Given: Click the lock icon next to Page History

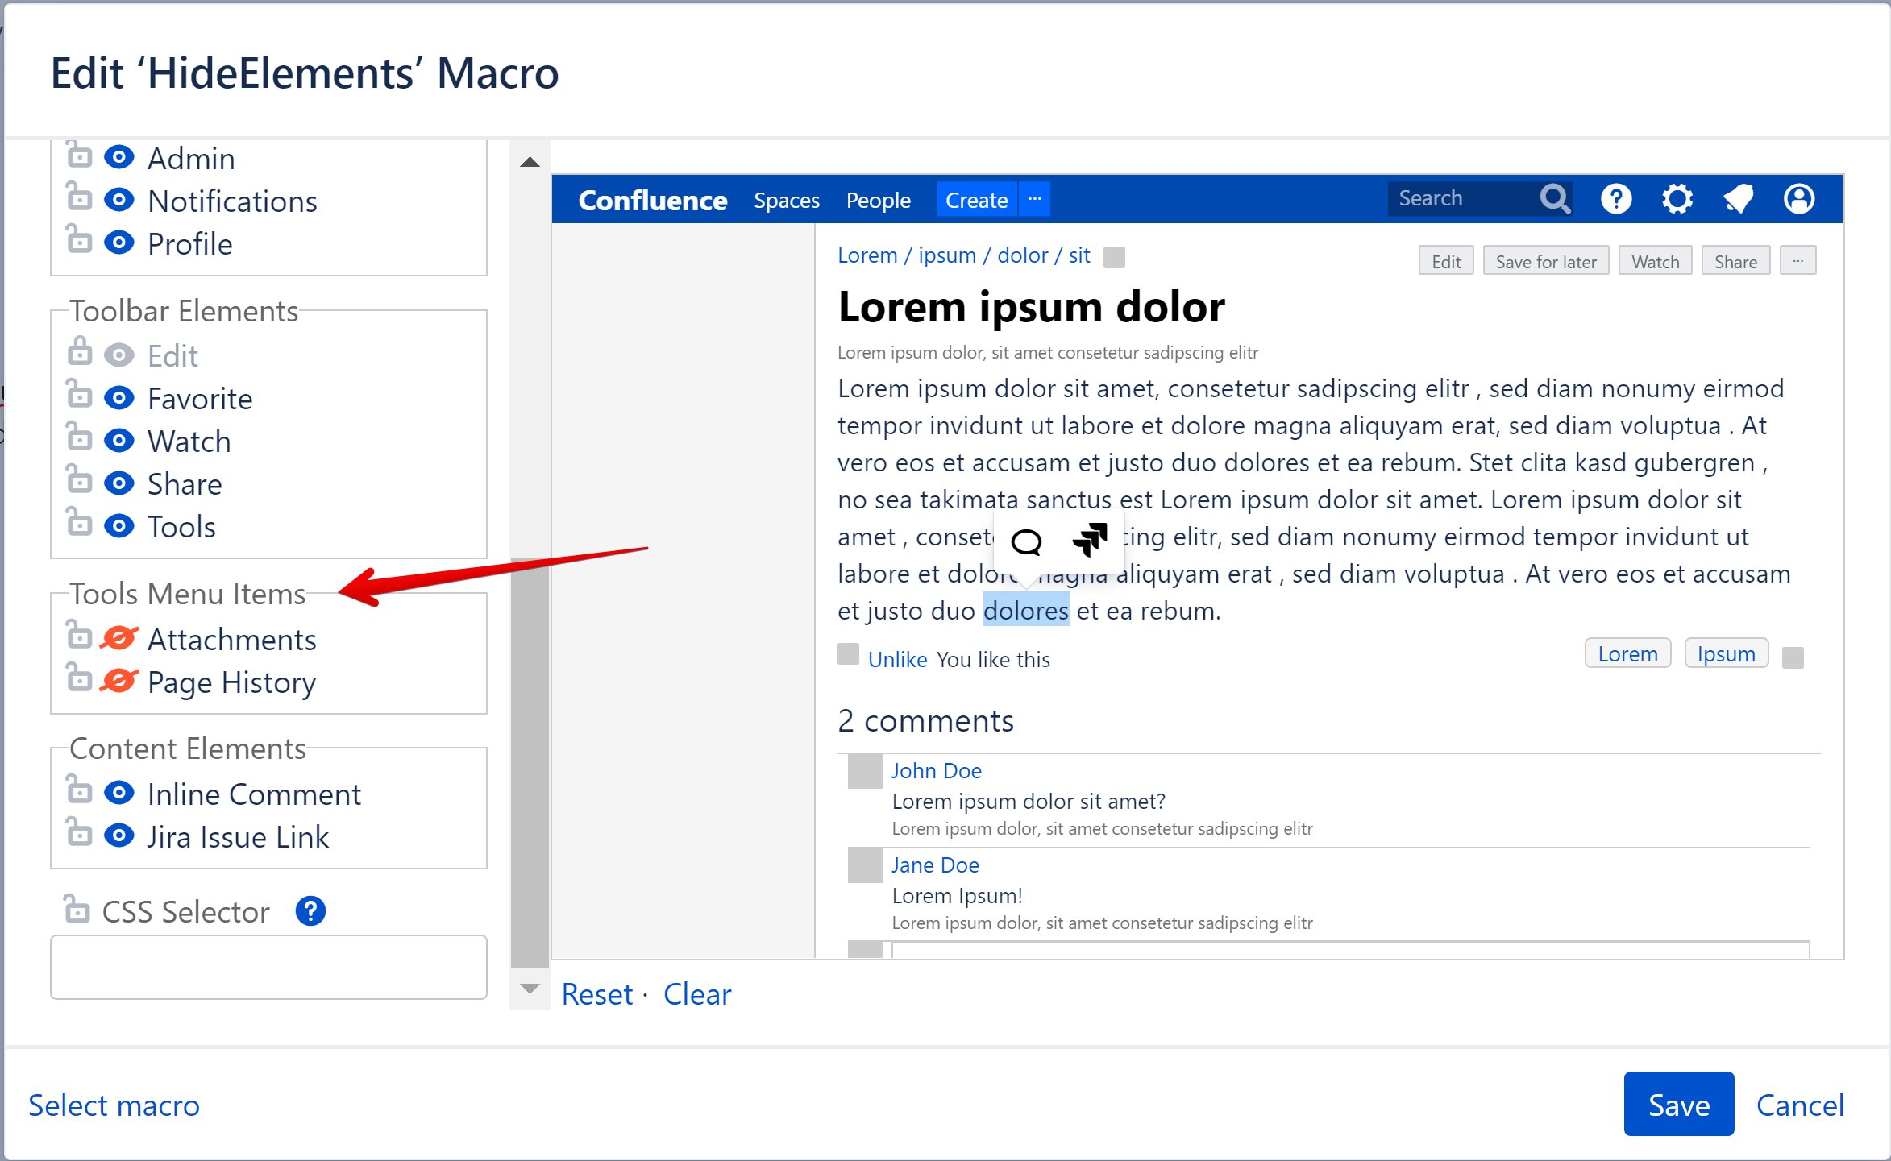Looking at the screenshot, I should tap(79, 677).
